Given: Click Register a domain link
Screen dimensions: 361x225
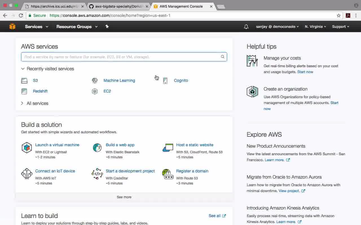Looking at the screenshot, I should pyautogui.click(x=192, y=171).
